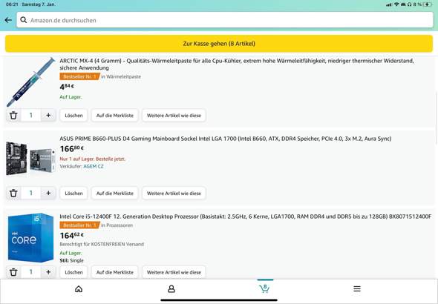The width and height of the screenshot is (438, 304).
Task: Click Zur Kasse gehen (8 Artikel) button
Action: point(219,44)
